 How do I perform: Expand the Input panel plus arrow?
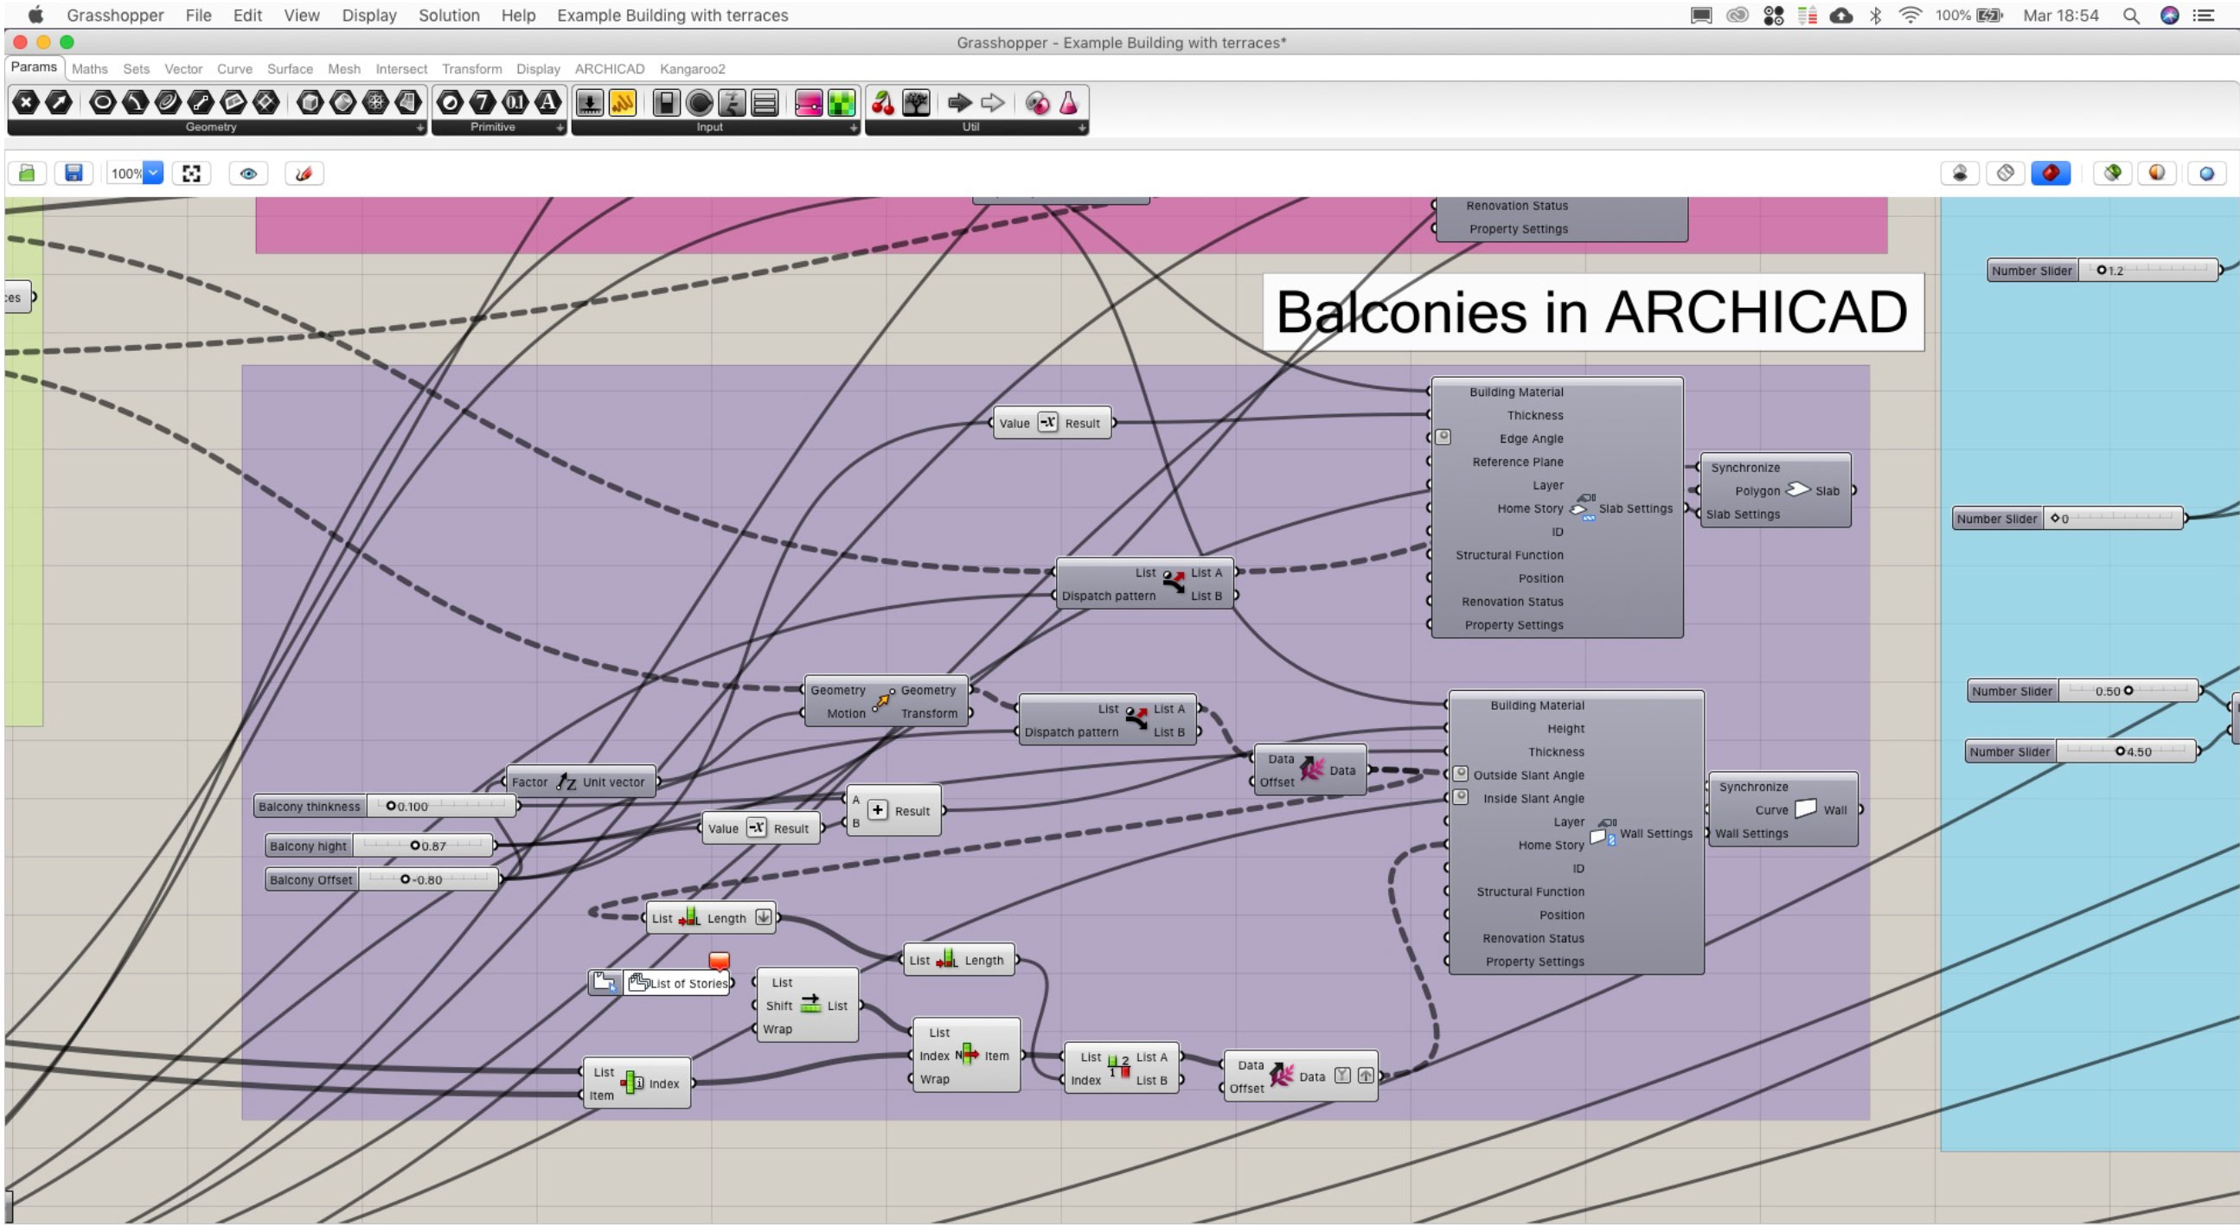pyautogui.click(x=854, y=128)
